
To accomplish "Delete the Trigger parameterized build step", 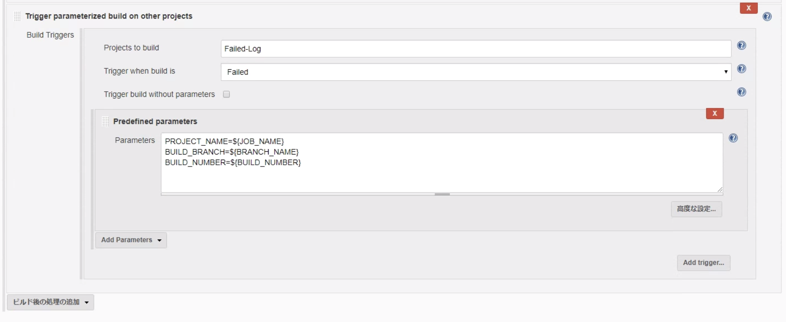I will coord(748,8).
